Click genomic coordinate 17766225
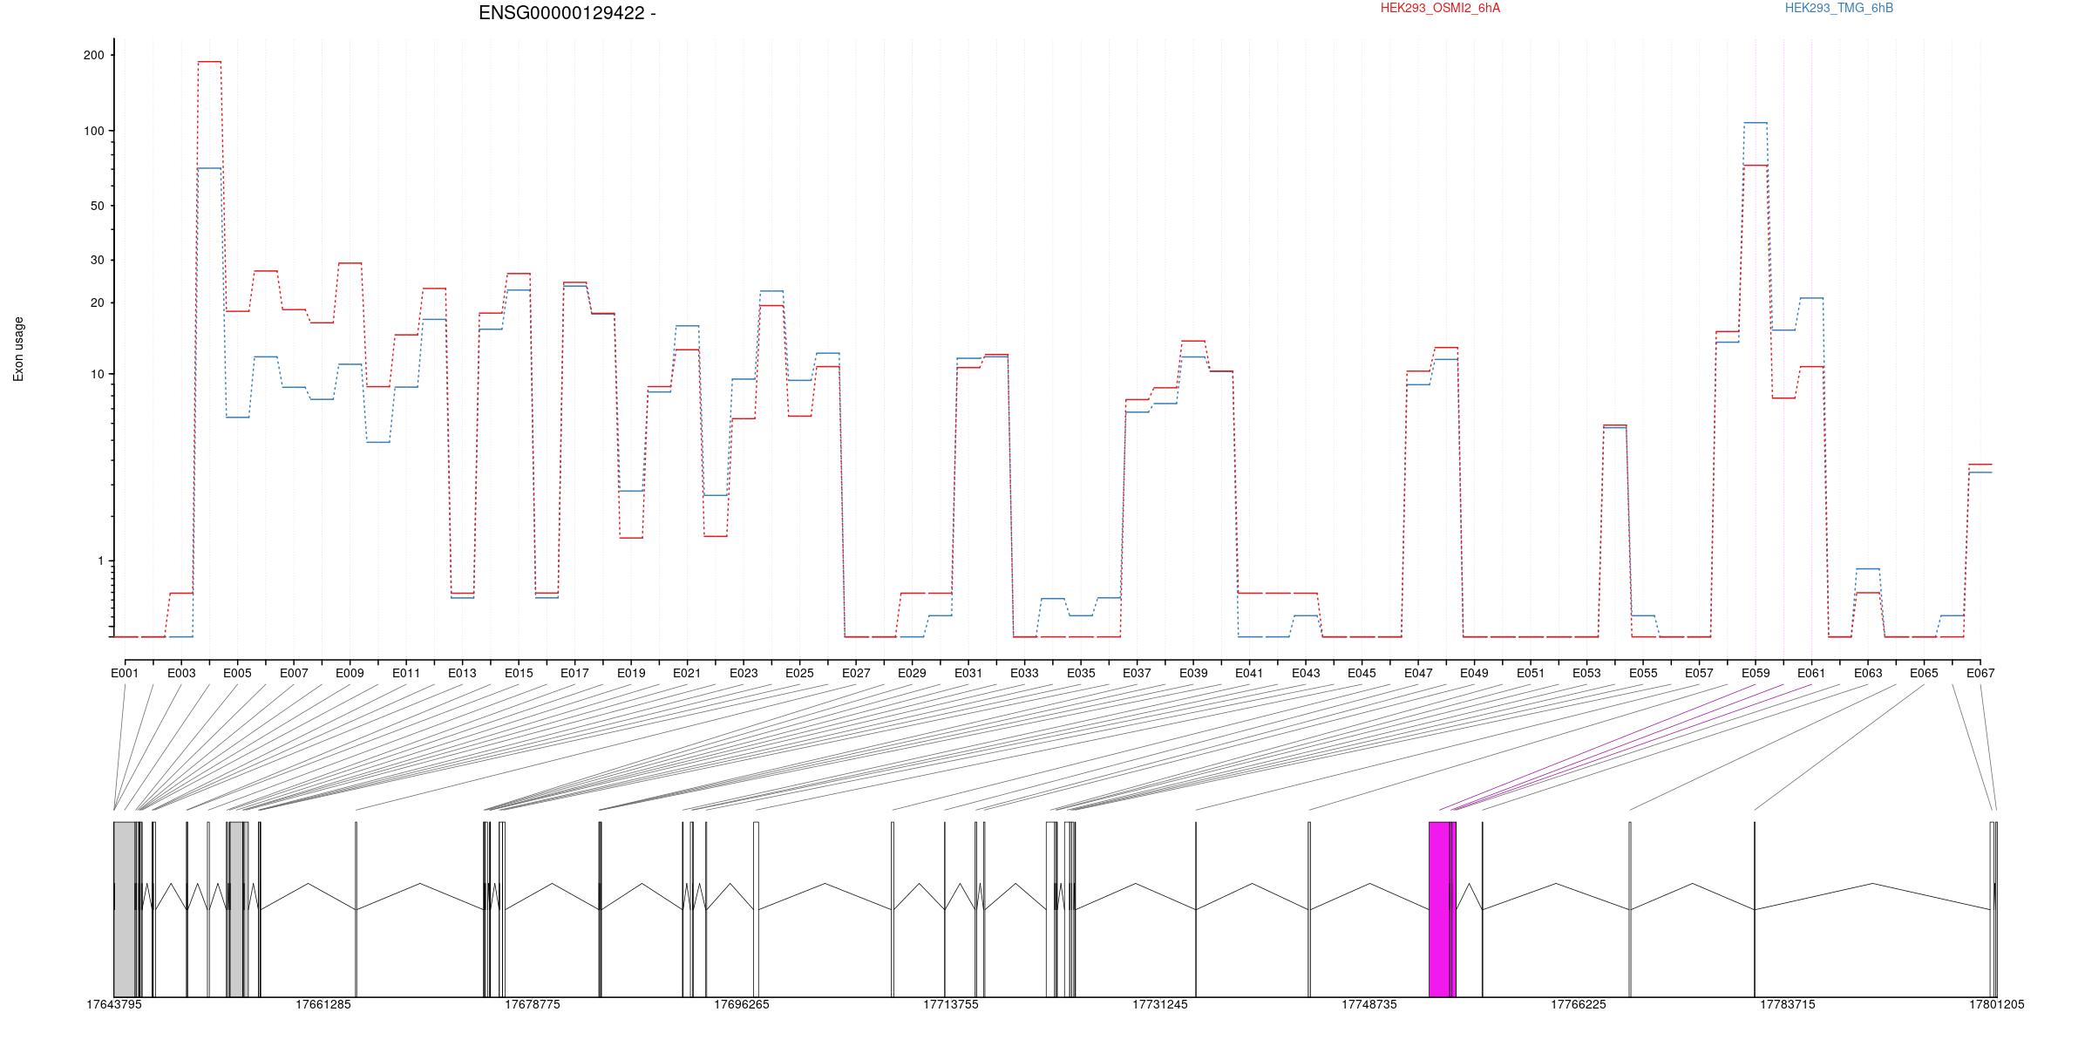 click(1579, 1005)
